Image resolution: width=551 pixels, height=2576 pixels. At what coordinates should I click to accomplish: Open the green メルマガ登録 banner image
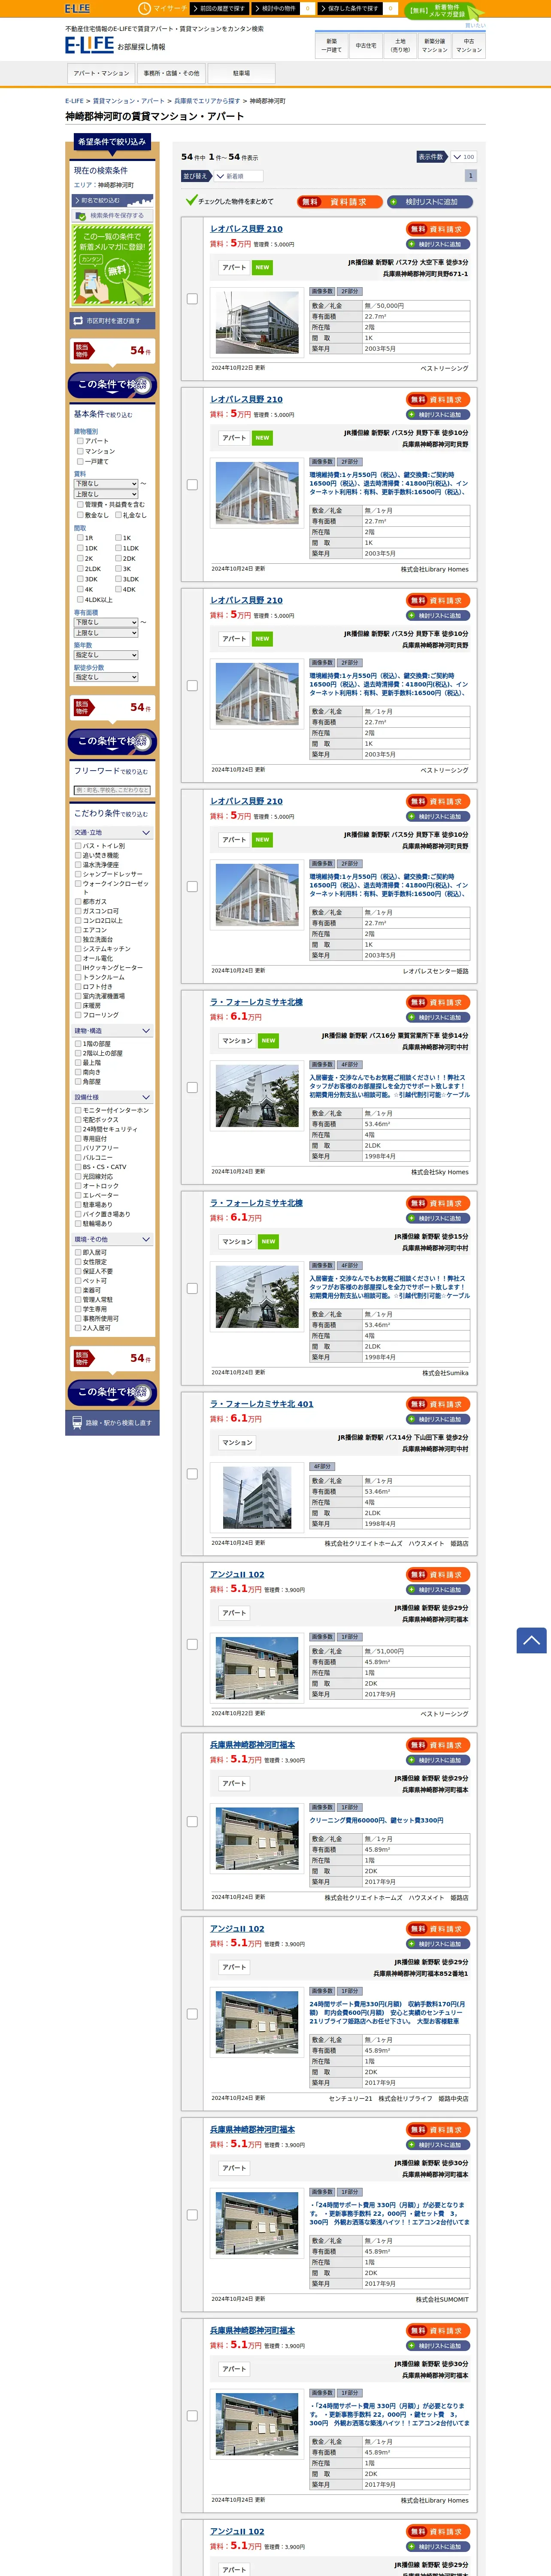tap(112, 265)
